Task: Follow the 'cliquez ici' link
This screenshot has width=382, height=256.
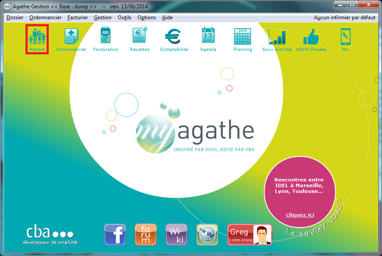Action: click(x=300, y=215)
